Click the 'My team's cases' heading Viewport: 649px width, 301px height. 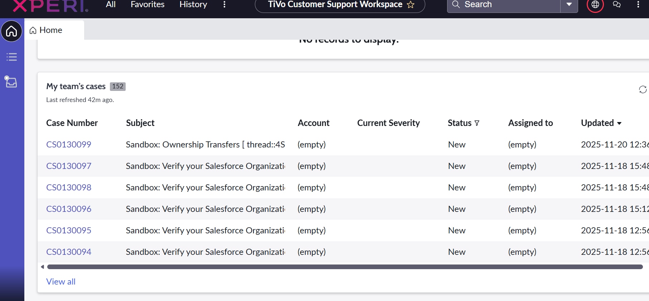click(x=76, y=86)
